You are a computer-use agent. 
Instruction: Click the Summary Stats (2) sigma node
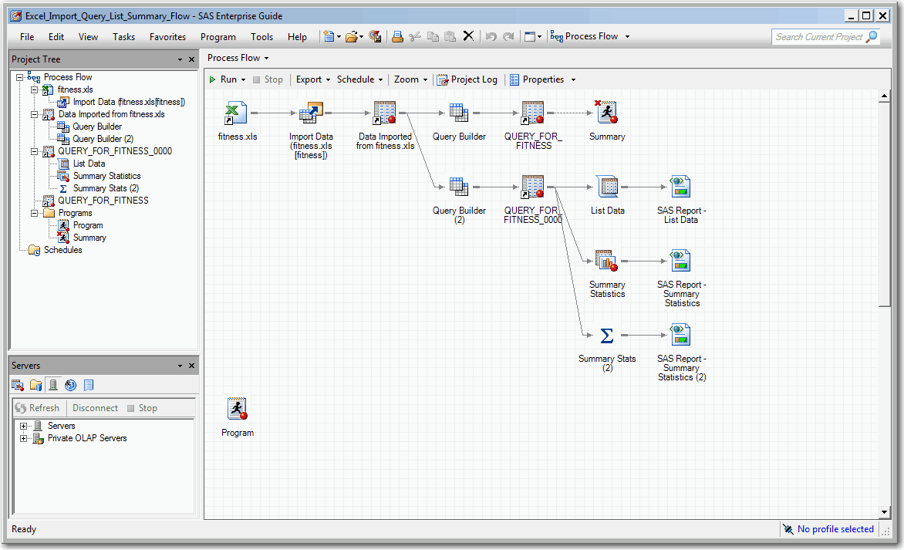[607, 336]
